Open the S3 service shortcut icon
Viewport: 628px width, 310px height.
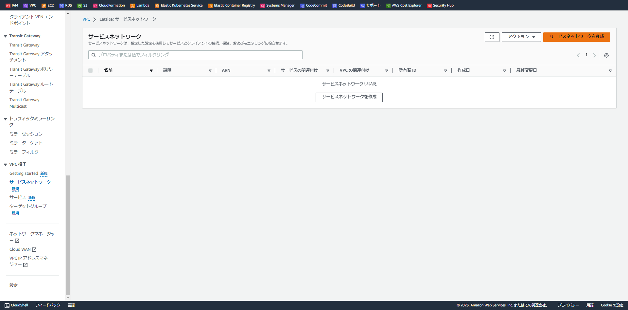79,6
